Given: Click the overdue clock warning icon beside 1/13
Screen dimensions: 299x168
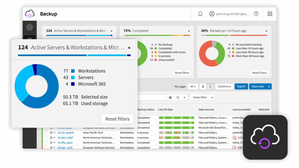Looking at the screenshot, I should click(234, 138).
